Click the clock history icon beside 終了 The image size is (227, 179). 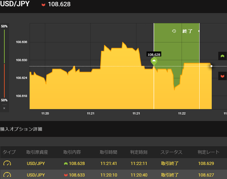pos(174,31)
